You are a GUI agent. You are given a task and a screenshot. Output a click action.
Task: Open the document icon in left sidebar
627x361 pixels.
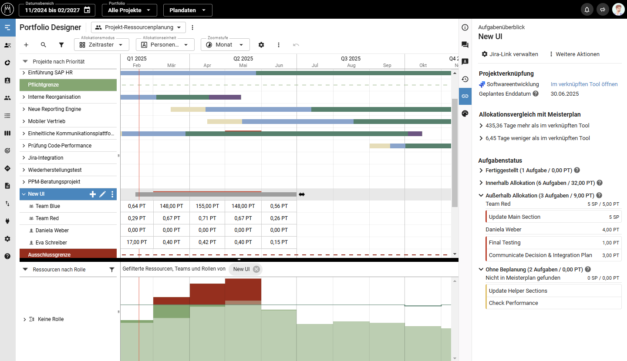point(7,186)
